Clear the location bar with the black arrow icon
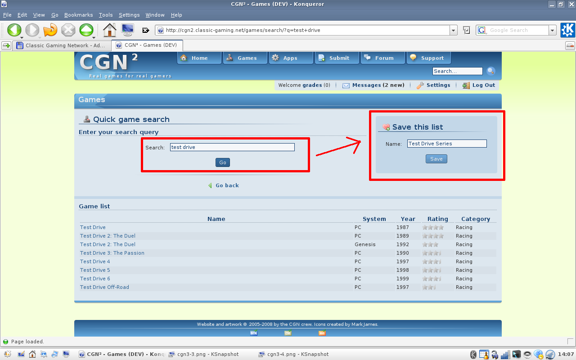Image resolution: width=576 pixels, height=360 pixels. click(146, 31)
